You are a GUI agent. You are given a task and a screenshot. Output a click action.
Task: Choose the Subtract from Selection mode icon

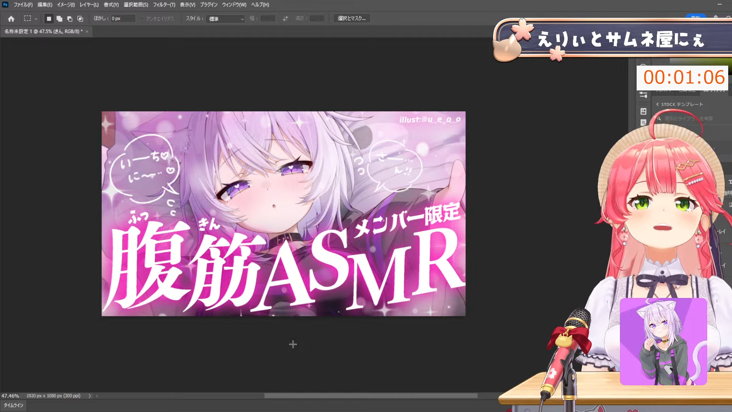pos(69,19)
